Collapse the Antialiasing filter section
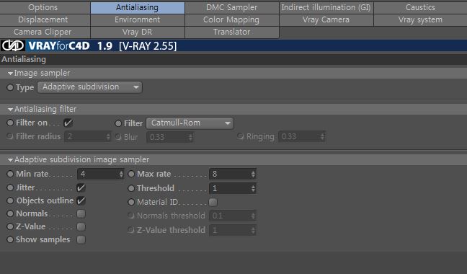 10,110
